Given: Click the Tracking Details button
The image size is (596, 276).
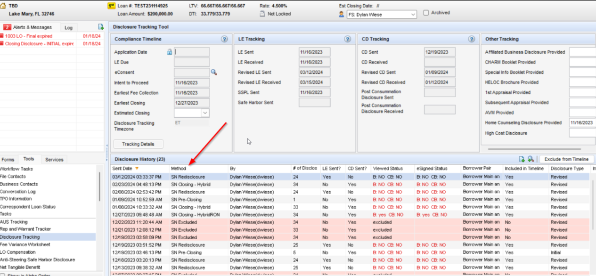Looking at the screenshot, I should coord(138,144).
